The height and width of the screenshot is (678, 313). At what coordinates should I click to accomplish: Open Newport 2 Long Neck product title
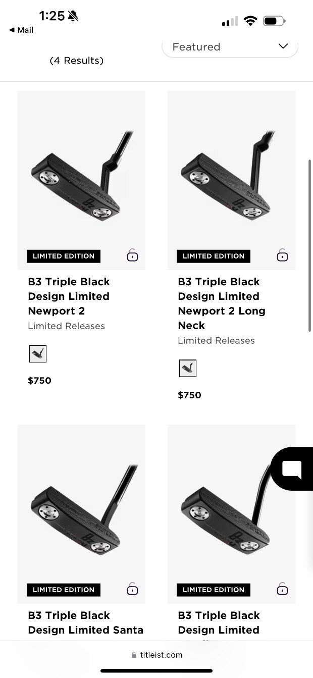point(221,303)
